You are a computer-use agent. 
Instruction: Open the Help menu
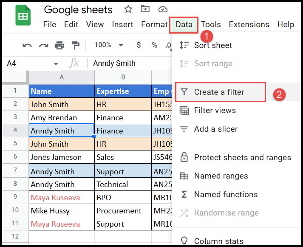[286, 25]
